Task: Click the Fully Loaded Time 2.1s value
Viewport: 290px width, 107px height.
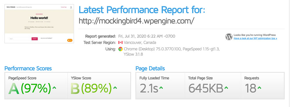Action: [149, 88]
